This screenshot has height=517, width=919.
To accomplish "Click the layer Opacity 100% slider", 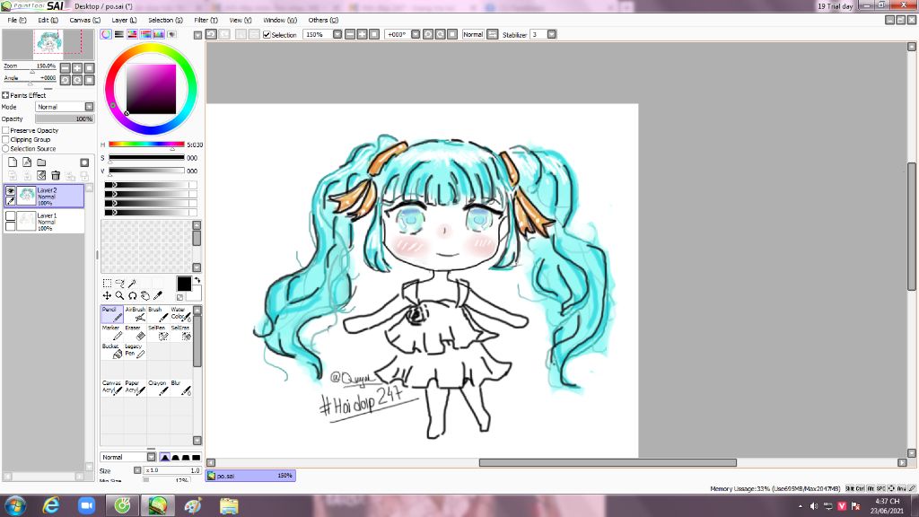I will pos(65,118).
